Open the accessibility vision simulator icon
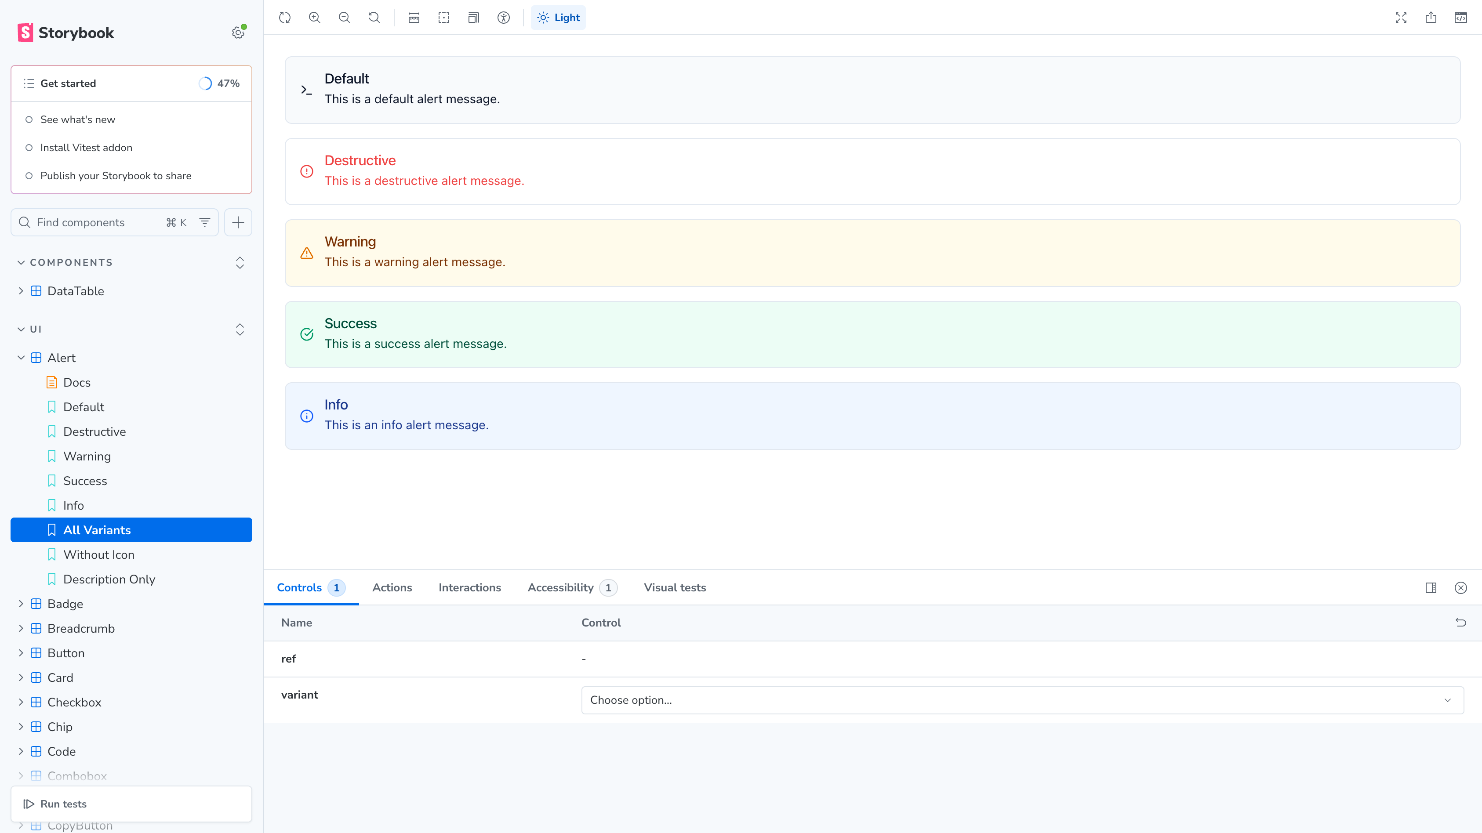Screen dimensions: 1482x833 (503, 17)
